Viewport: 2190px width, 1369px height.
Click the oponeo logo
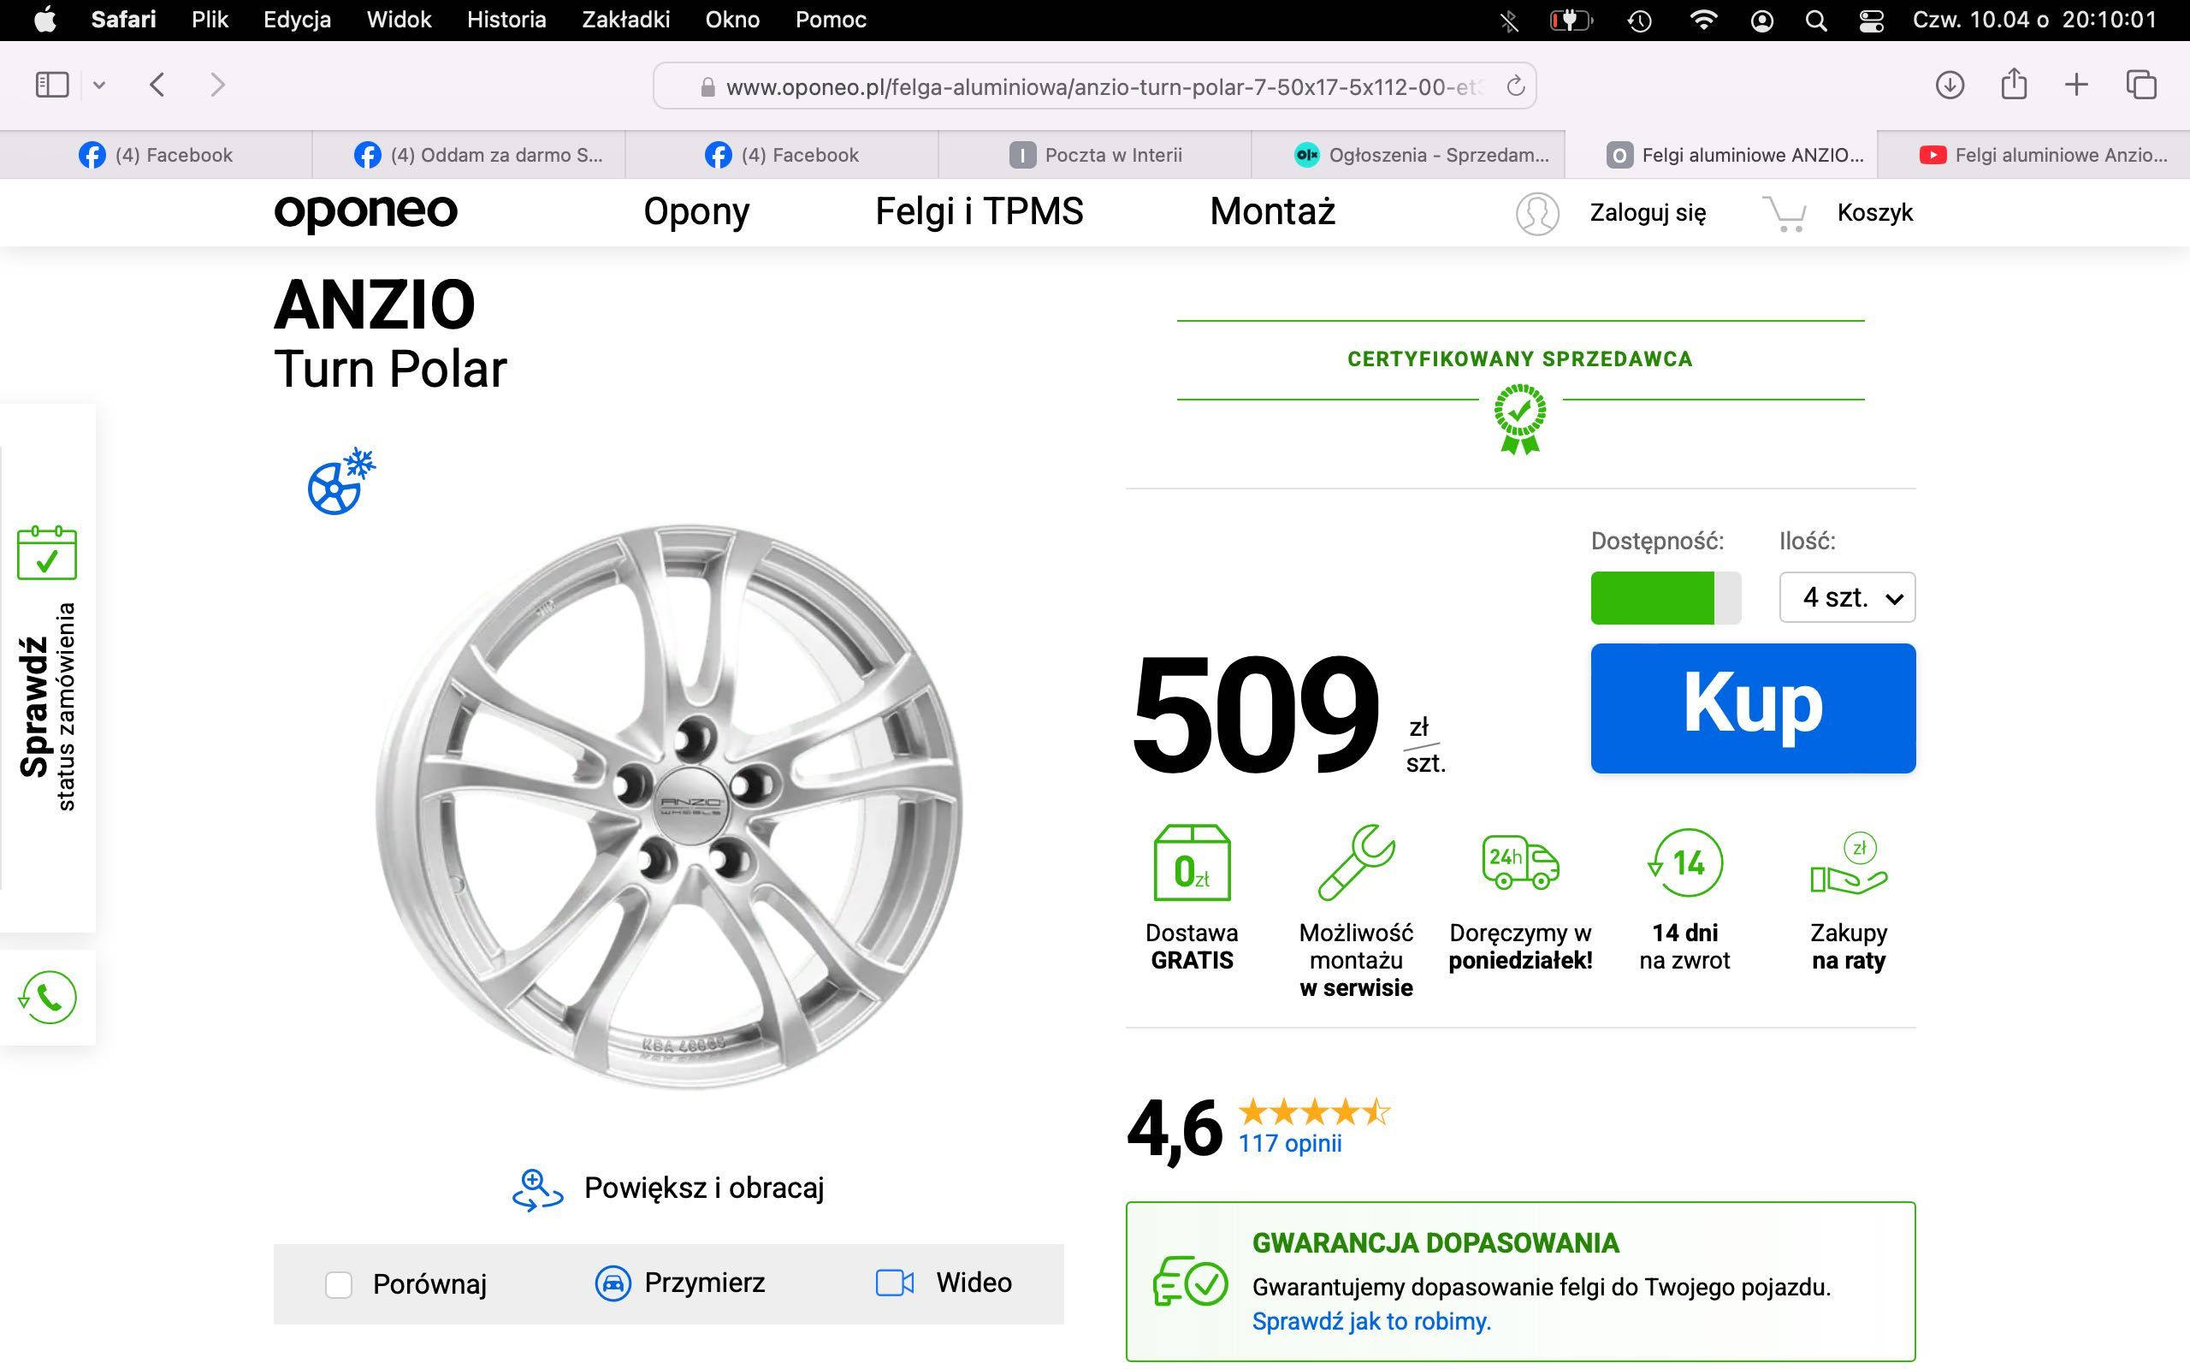[x=365, y=213]
